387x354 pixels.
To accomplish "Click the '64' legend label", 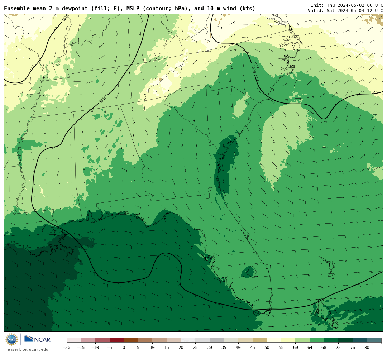I will coord(310,348).
